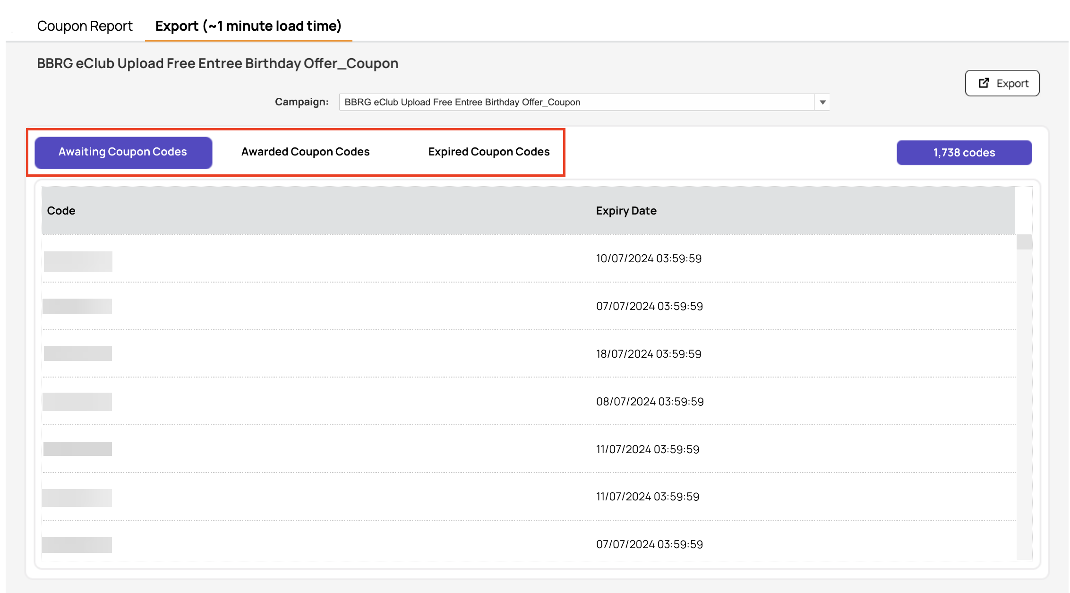Click the Expiry Date column header
The image size is (1070, 593).
click(626, 211)
